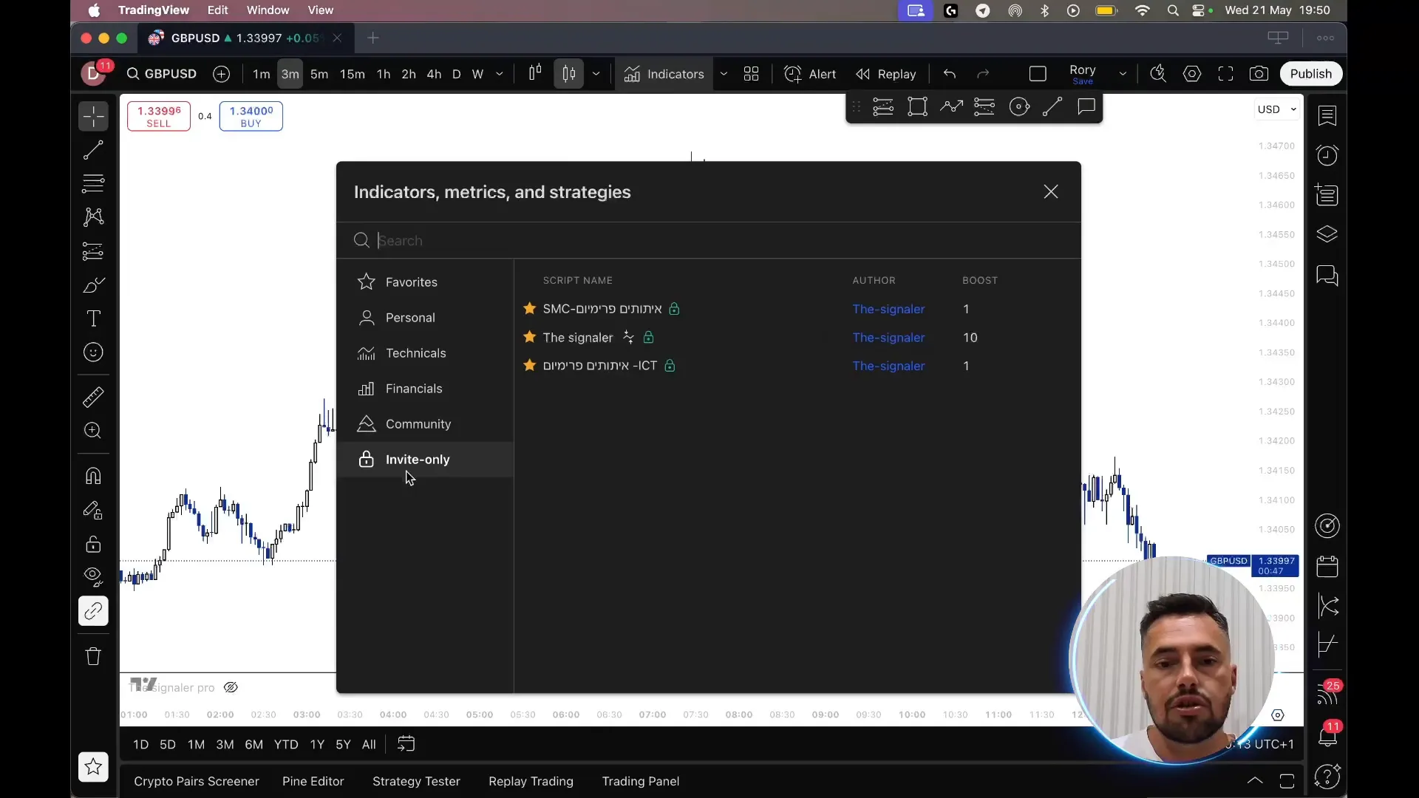Open the Pine Editor tab
The width and height of the screenshot is (1419, 798).
pyautogui.click(x=313, y=781)
